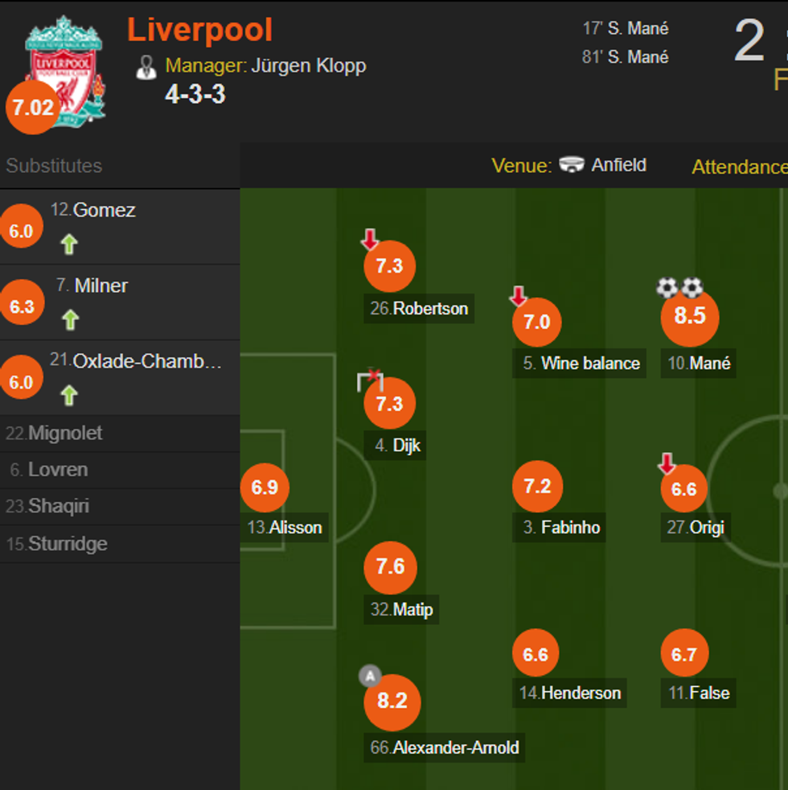
Task: Click the assist badge on Alexander-Arnold
Action: (x=369, y=676)
